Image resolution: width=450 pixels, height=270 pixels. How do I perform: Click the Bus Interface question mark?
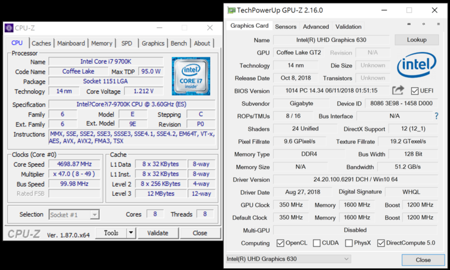click(436, 116)
